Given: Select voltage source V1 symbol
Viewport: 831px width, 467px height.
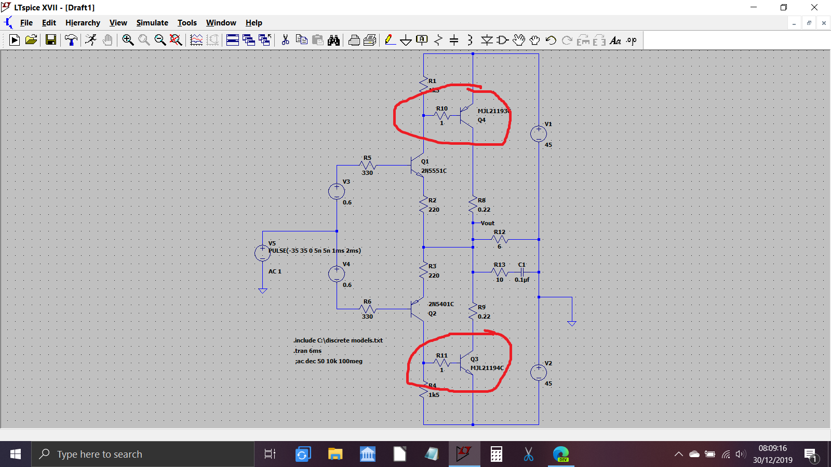Looking at the screenshot, I should coord(539,134).
